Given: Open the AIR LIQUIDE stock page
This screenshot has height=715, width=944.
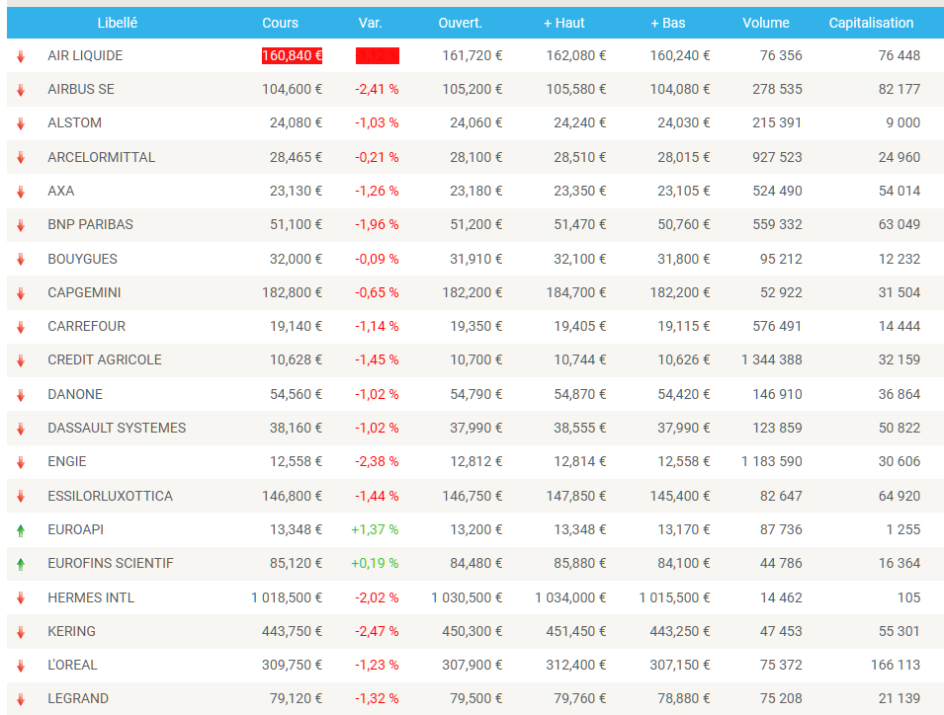Looking at the screenshot, I should pos(85,55).
